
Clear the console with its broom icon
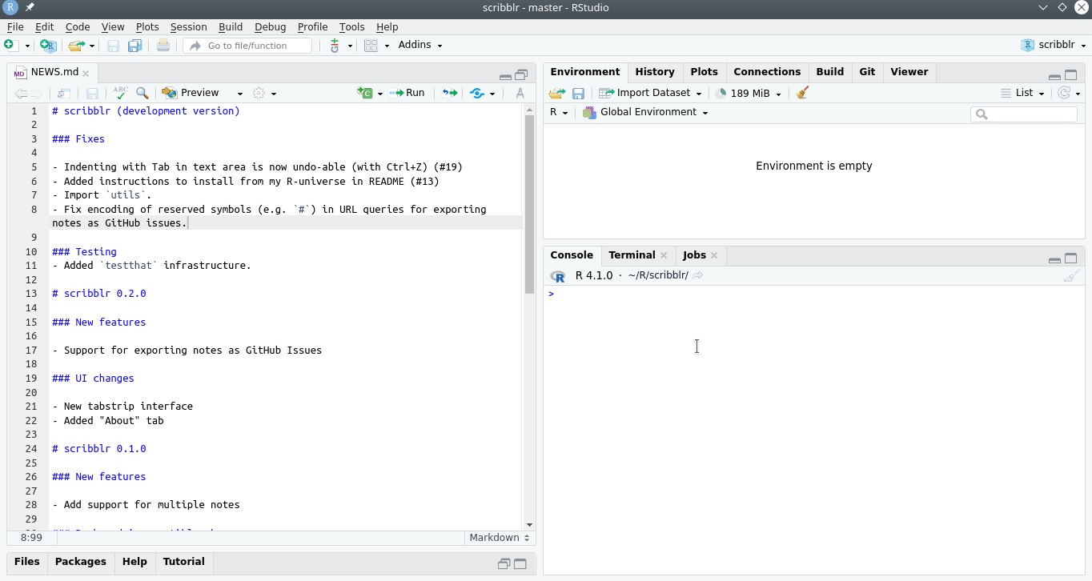click(1071, 276)
